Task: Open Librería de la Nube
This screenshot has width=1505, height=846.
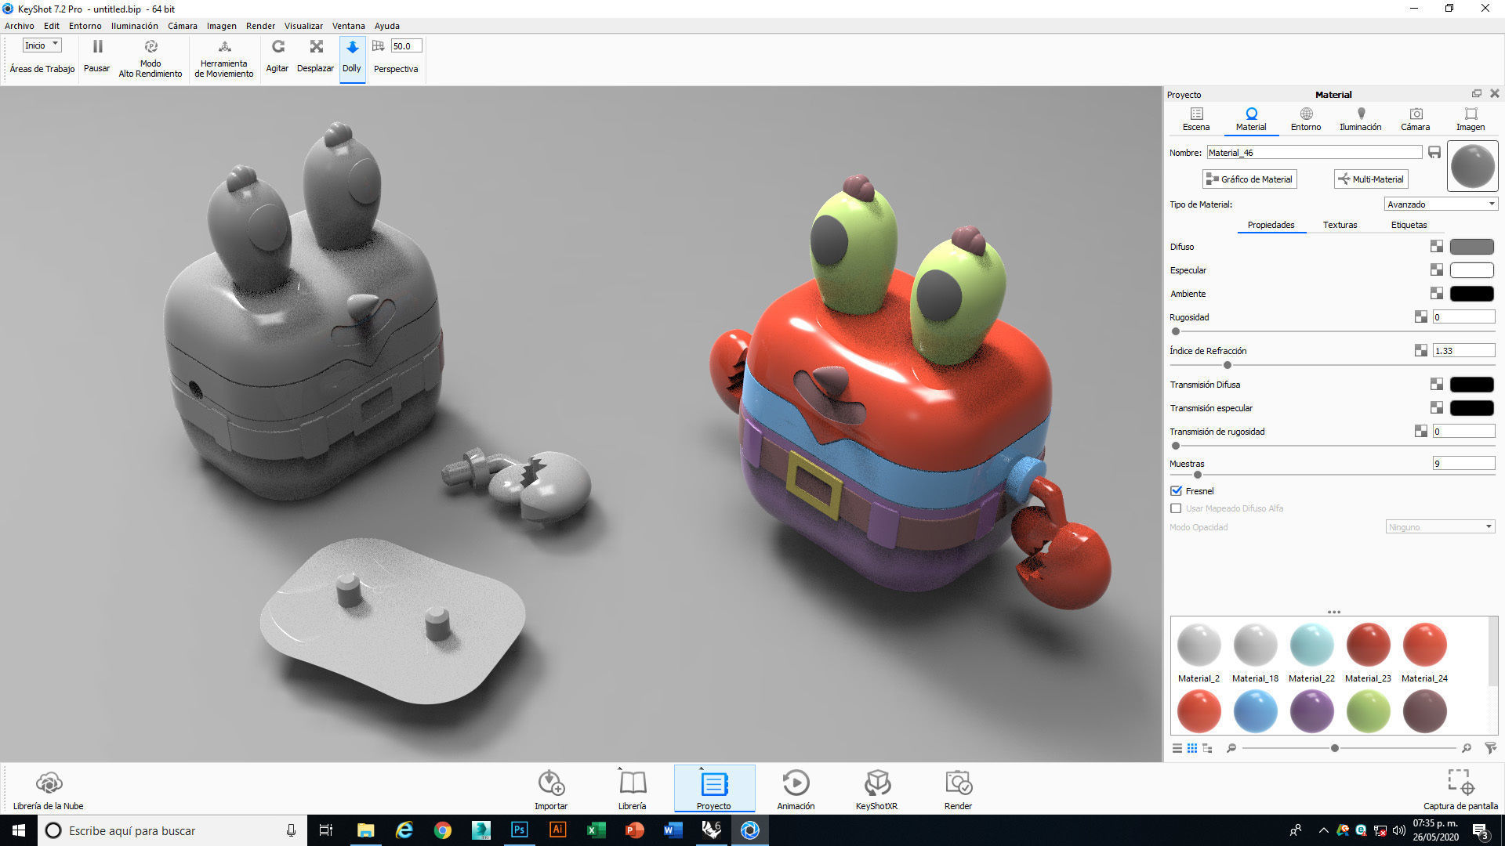Action: click(x=49, y=790)
